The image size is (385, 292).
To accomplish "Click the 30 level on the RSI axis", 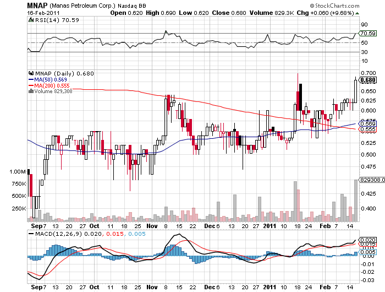I will point(364,52).
